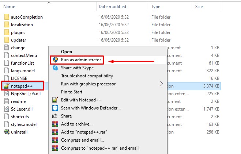241x154 pixels.
Task: Click the 3.374 KB size value
Action: point(211,86)
